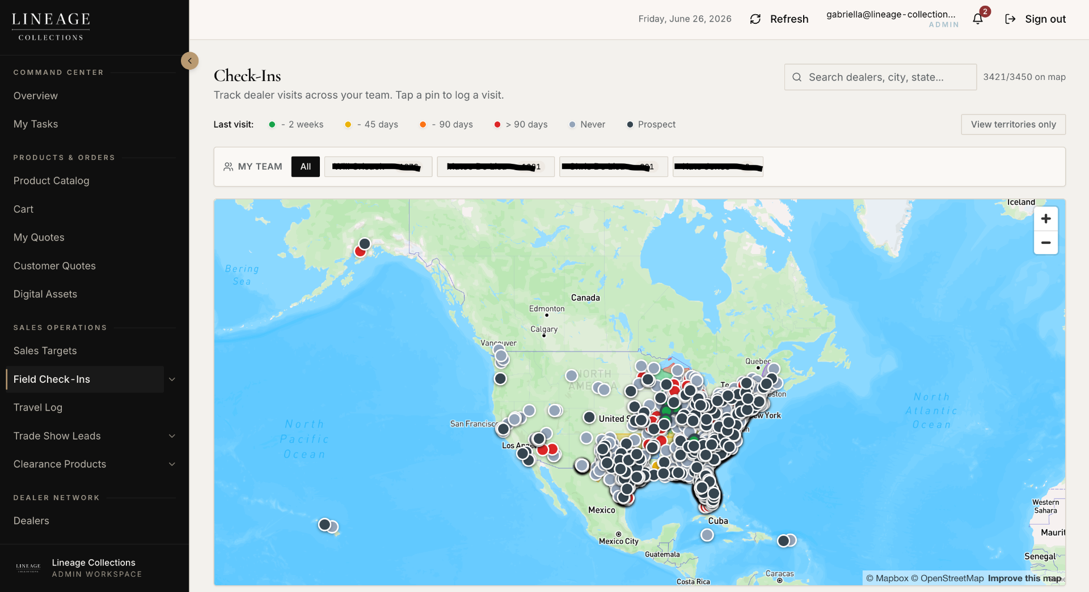Viewport: 1089px width, 592px height.
Task: Open the Cart page
Action: click(23, 209)
